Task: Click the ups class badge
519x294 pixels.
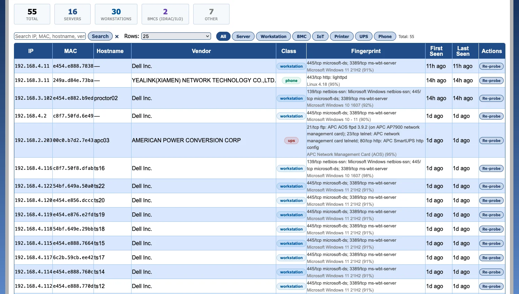Action: coord(291,141)
